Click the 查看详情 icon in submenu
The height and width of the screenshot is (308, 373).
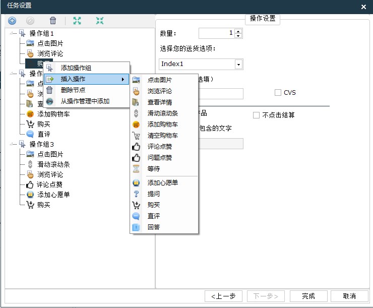tap(136, 102)
